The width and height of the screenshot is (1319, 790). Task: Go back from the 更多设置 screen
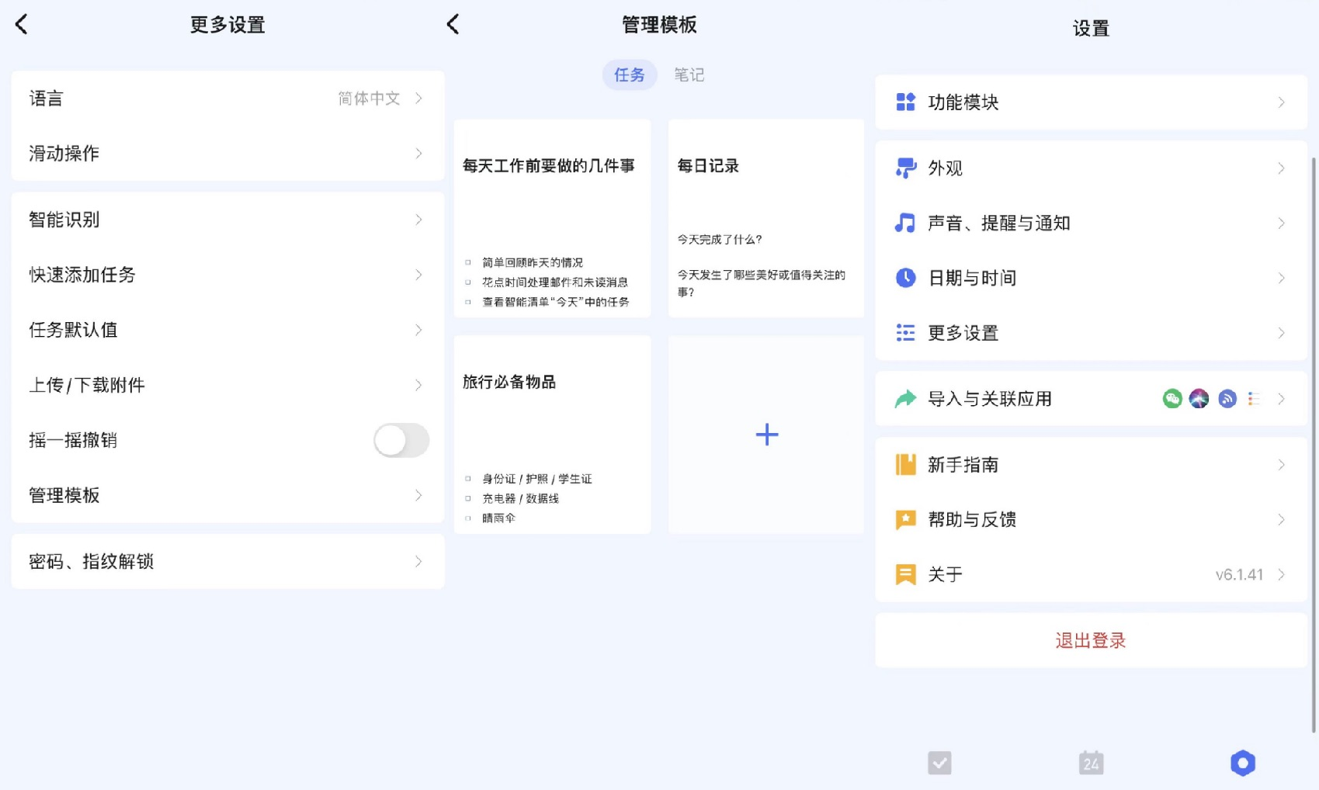(22, 25)
